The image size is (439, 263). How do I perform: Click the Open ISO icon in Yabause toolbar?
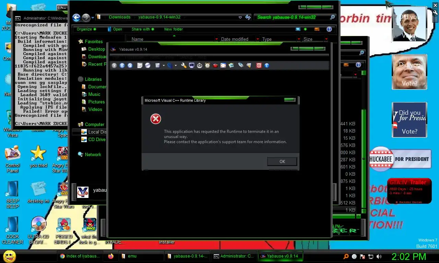pos(140,65)
